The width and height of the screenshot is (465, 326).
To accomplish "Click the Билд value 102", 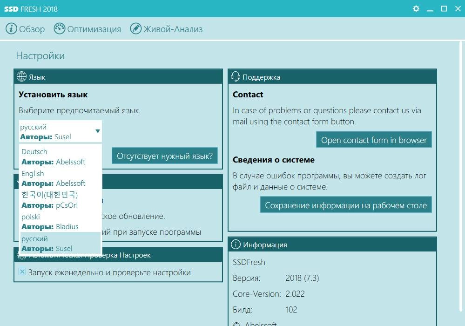I will click(291, 310).
